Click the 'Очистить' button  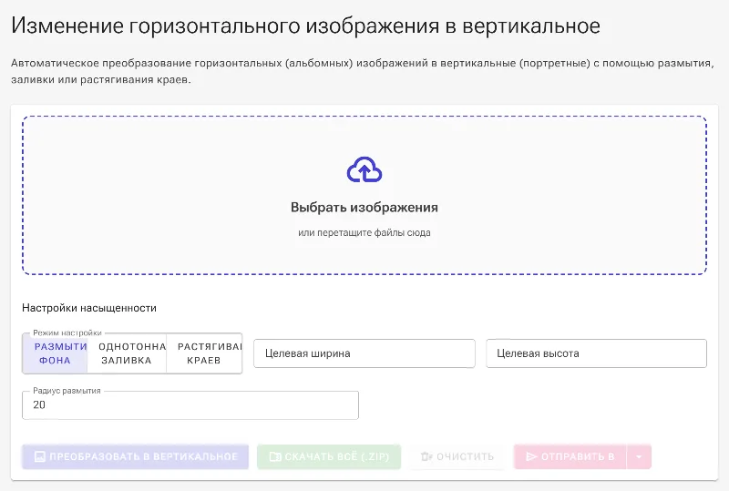(x=457, y=456)
